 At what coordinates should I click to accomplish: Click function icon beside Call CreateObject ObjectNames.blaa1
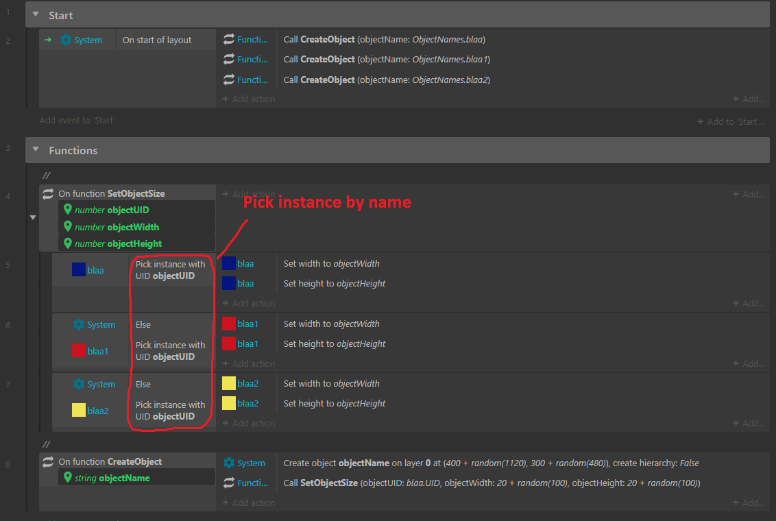[x=229, y=60]
